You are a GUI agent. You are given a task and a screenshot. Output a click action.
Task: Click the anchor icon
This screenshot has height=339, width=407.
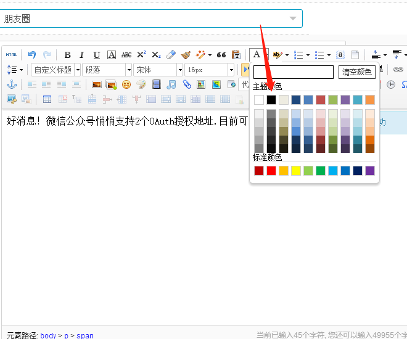coord(12,84)
